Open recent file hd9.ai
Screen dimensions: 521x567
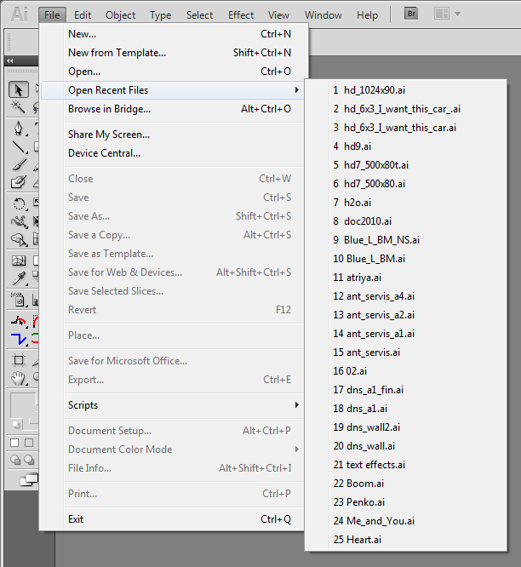(406, 146)
